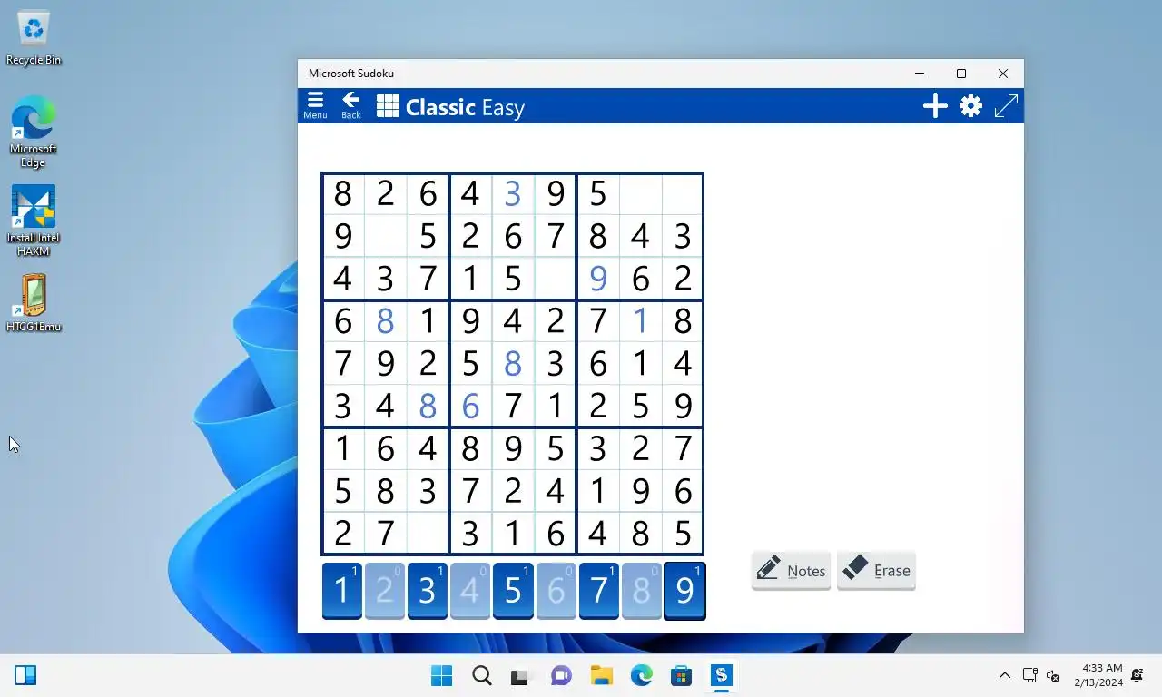
Task: Select empty cell between 9 and 5 in row 2
Action: click(x=385, y=236)
